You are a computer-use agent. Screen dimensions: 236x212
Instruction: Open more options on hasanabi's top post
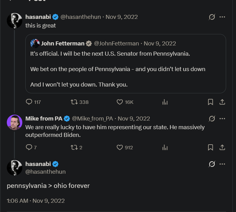click(222, 17)
